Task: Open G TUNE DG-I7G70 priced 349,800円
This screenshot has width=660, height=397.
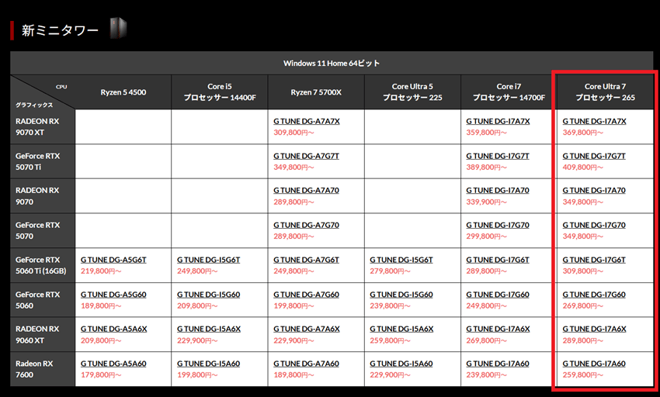Action: (594, 225)
